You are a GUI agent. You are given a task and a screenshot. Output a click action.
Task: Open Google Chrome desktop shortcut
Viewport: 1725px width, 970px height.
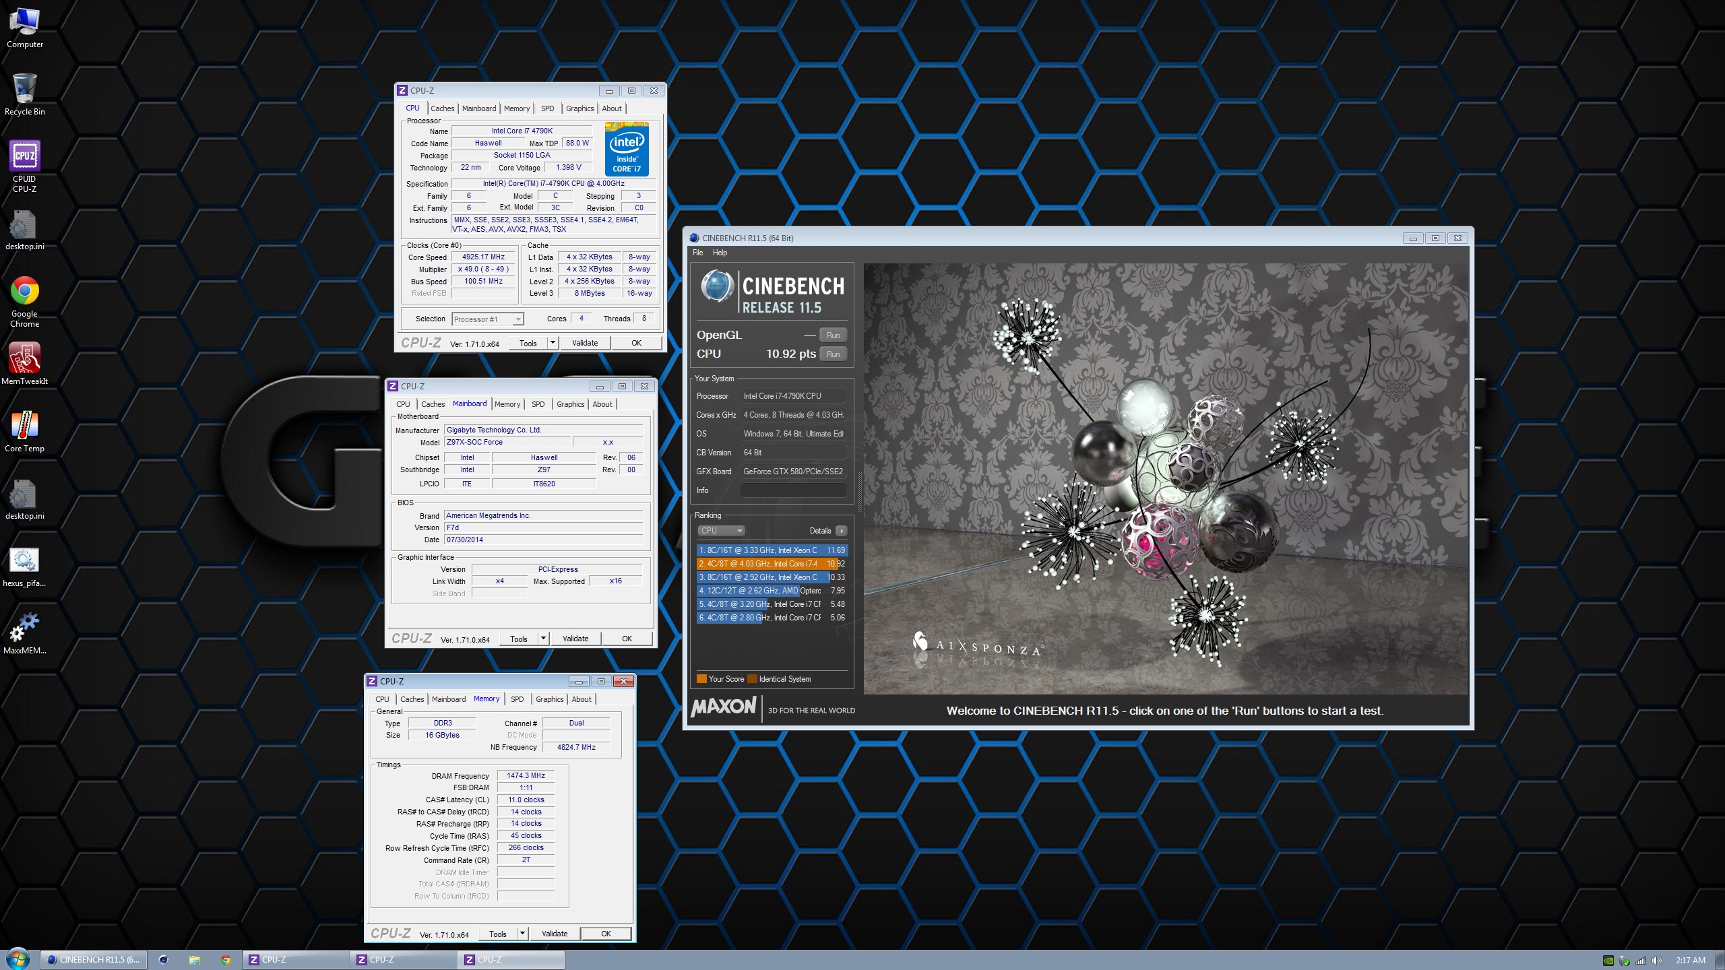coord(25,301)
